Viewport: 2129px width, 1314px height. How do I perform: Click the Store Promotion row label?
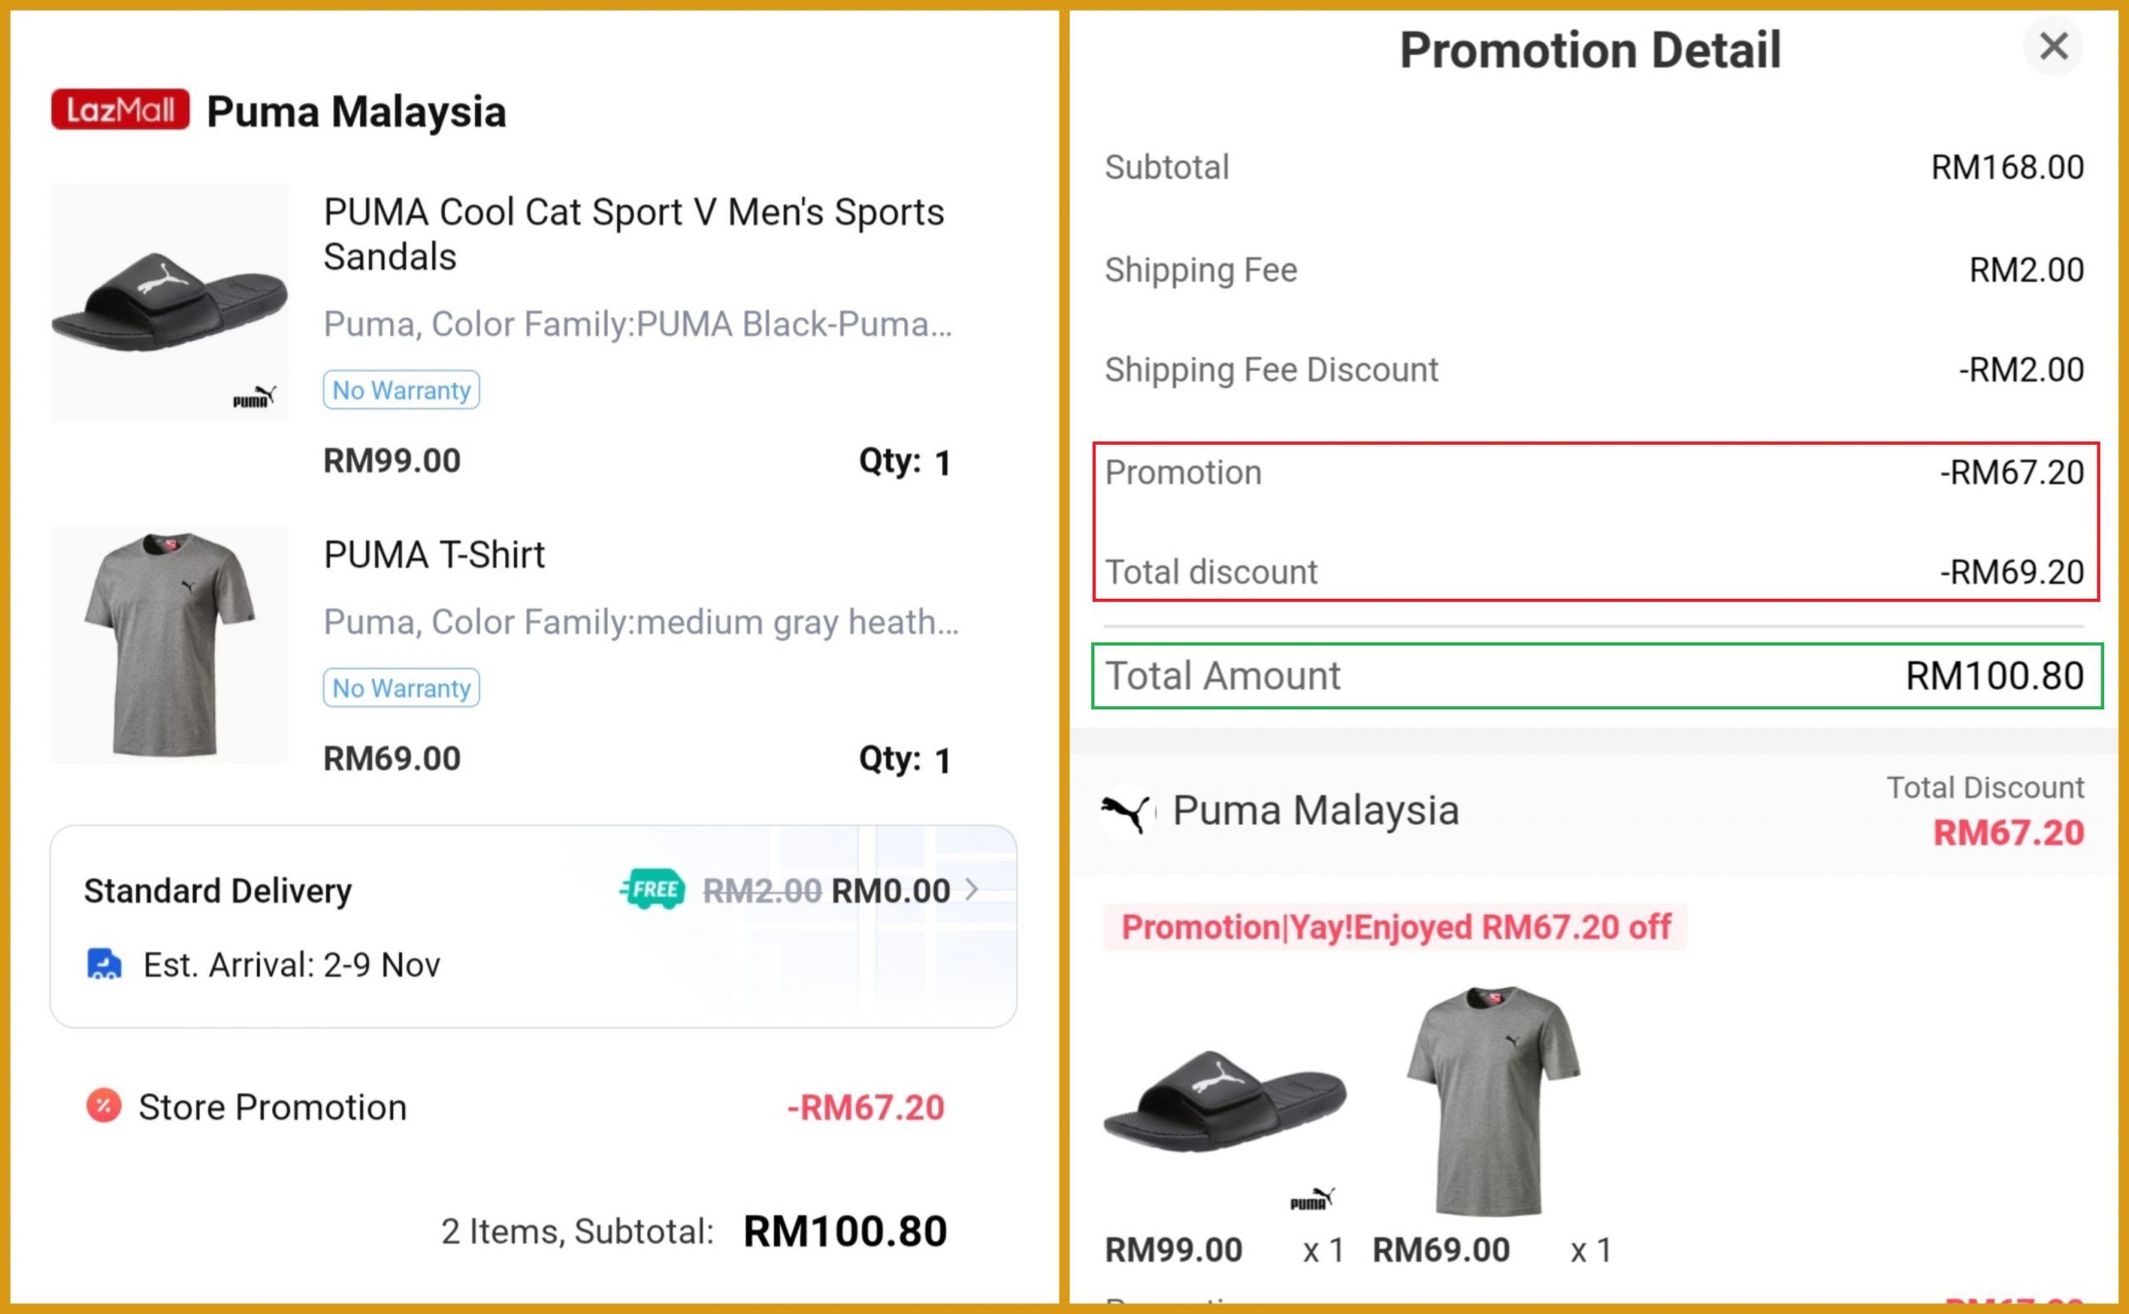[272, 1107]
